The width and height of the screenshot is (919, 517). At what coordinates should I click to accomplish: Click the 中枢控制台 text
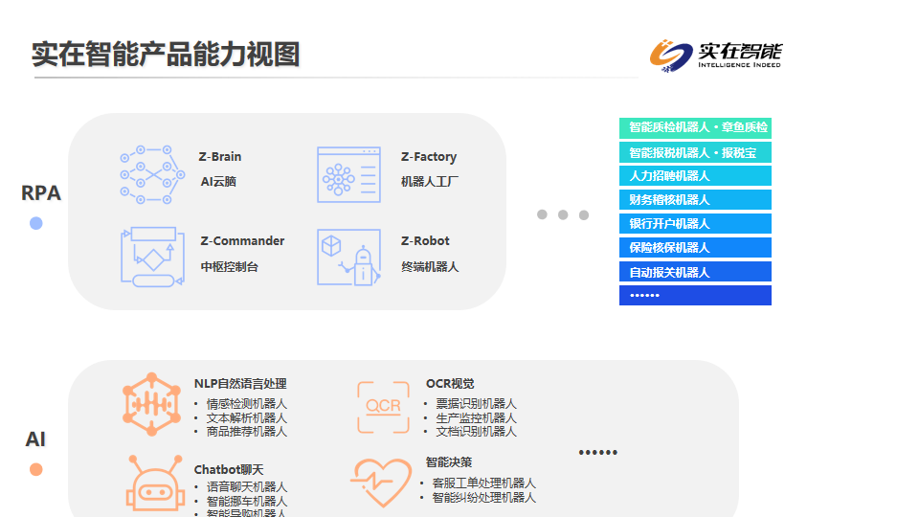click(229, 267)
